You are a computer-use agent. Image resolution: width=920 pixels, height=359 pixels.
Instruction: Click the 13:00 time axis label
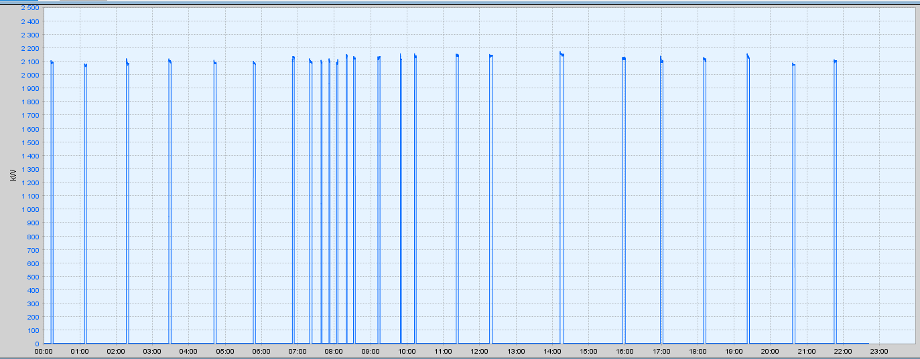[515, 351]
